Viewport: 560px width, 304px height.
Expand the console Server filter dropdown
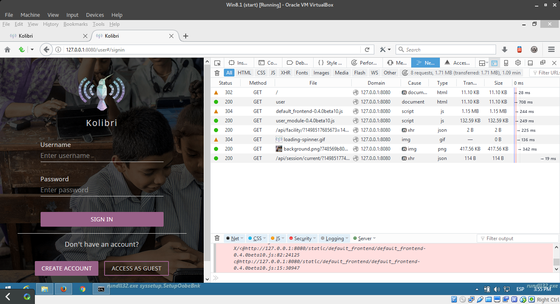point(374,239)
